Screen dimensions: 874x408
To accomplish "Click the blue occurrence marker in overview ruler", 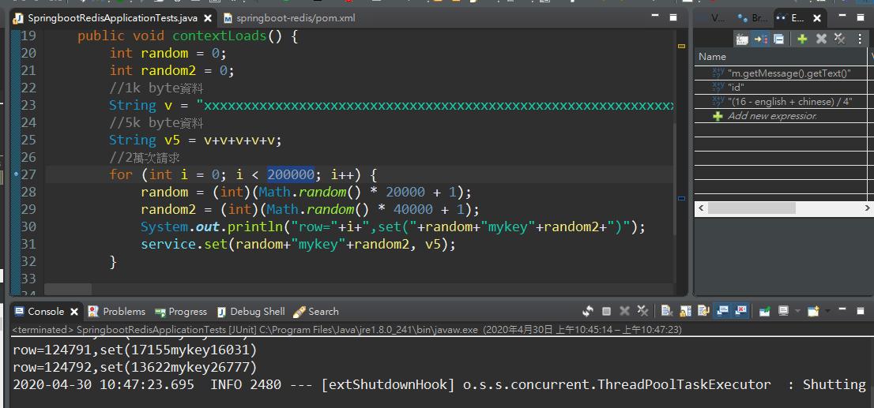I will 682,198.
